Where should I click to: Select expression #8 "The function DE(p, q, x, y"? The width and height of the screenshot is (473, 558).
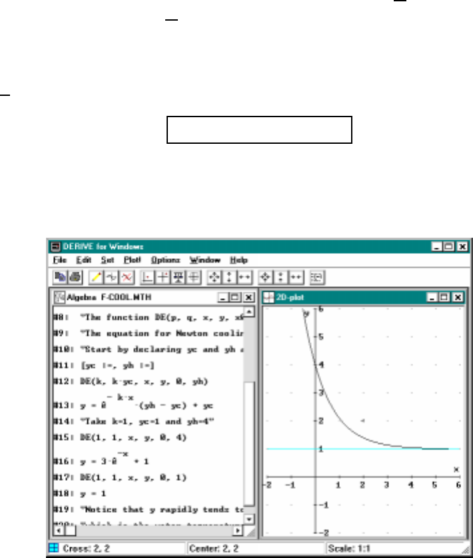[149, 317]
